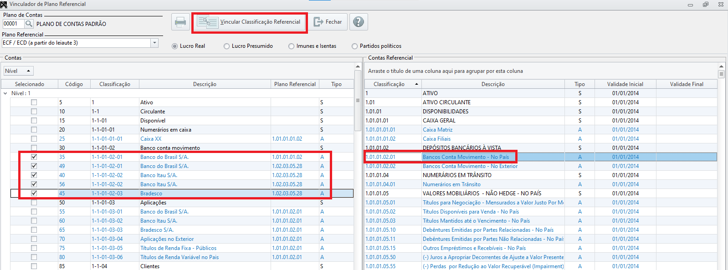Check the box for Clientes row
This screenshot has width=728, height=270.
tap(34, 266)
